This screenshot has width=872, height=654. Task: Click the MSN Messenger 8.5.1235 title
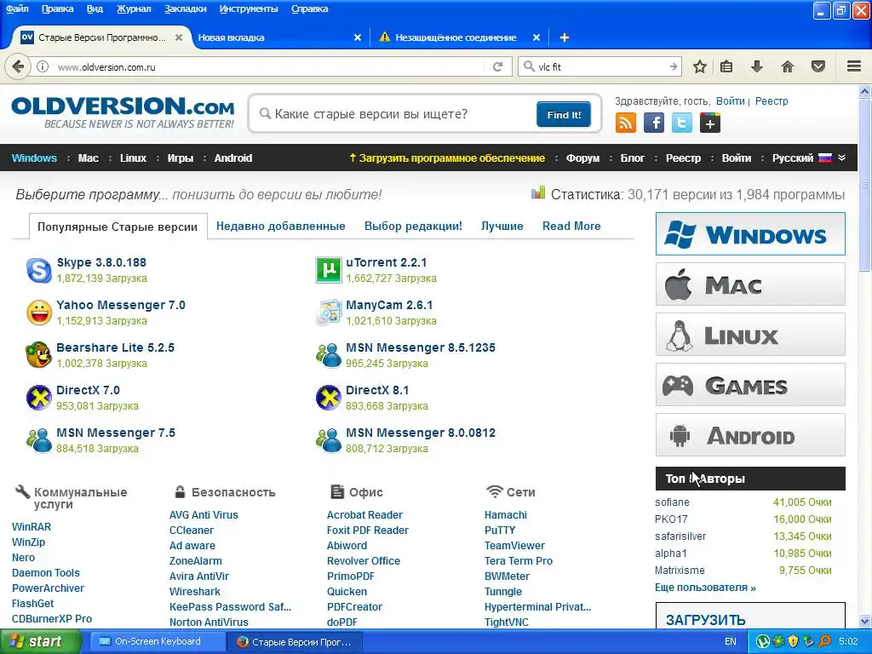point(421,347)
